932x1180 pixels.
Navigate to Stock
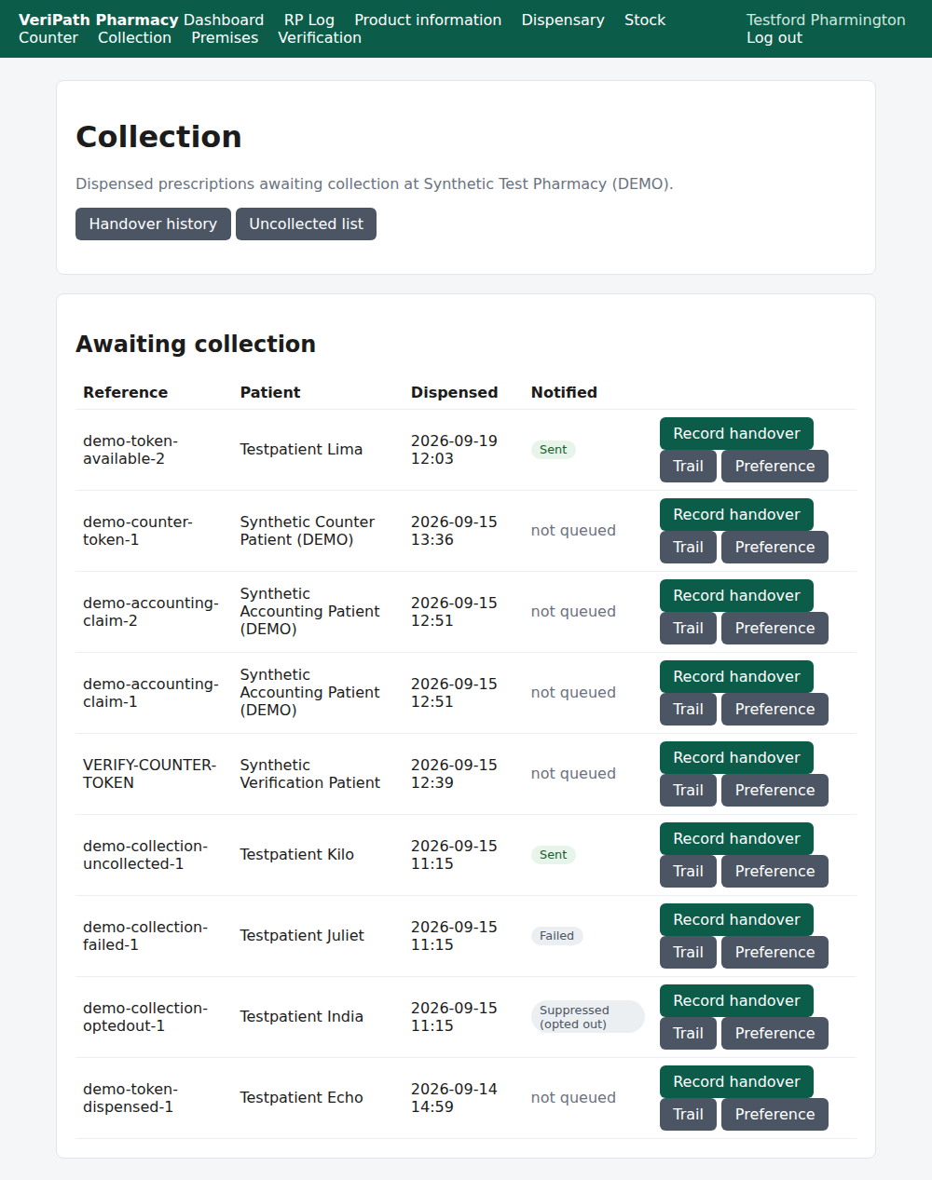[645, 20]
